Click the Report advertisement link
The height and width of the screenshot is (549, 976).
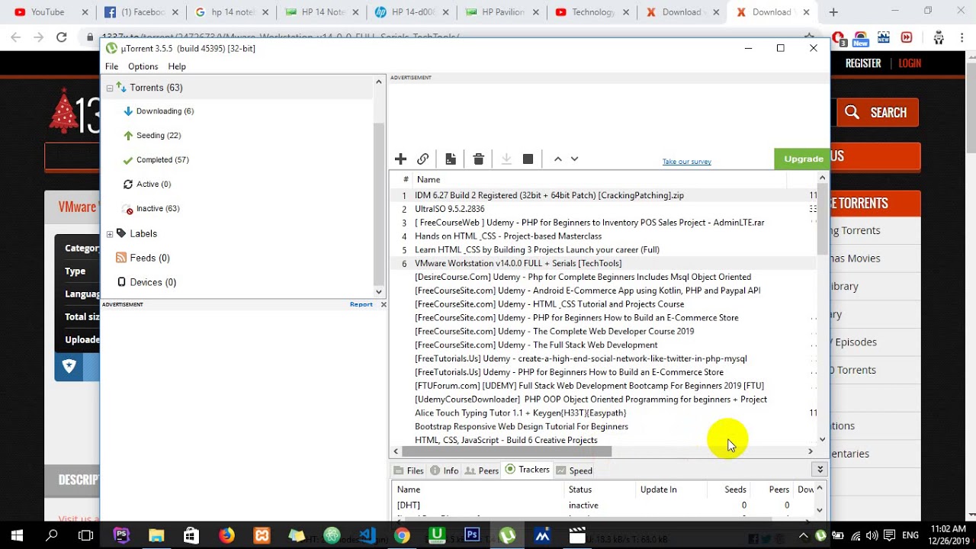(x=361, y=304)
